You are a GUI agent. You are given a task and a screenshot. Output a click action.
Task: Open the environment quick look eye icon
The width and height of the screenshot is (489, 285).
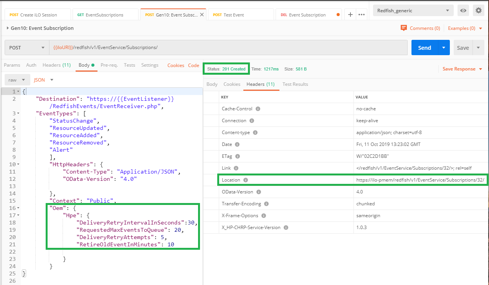click(x=463, y=11)
